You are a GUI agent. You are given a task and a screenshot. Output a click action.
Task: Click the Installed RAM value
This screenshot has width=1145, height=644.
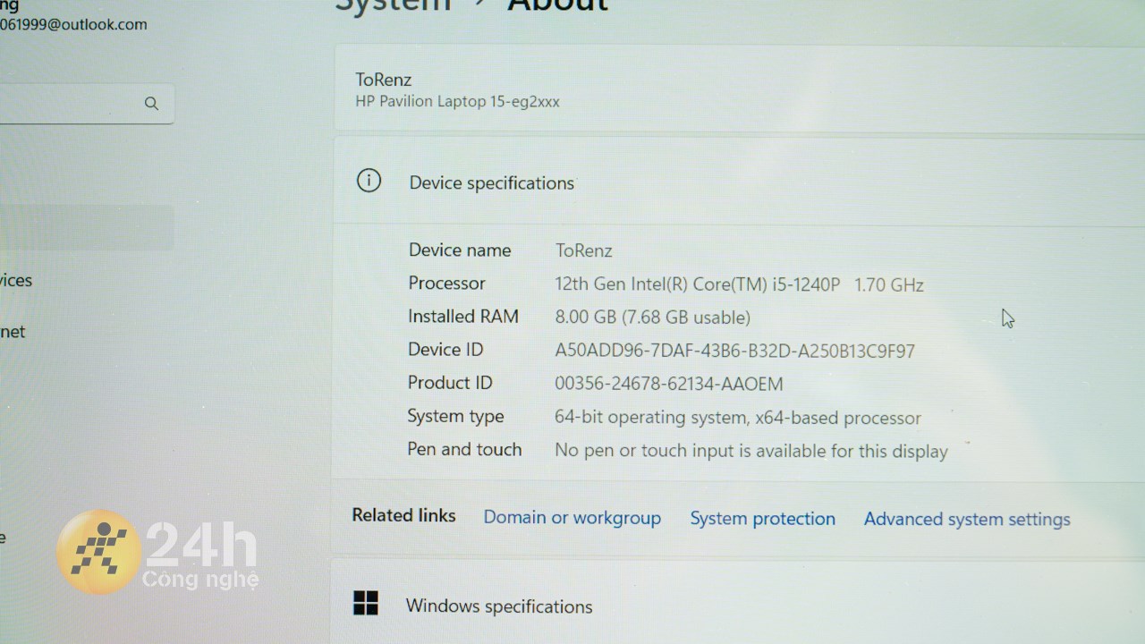click(x=652, y=318)
